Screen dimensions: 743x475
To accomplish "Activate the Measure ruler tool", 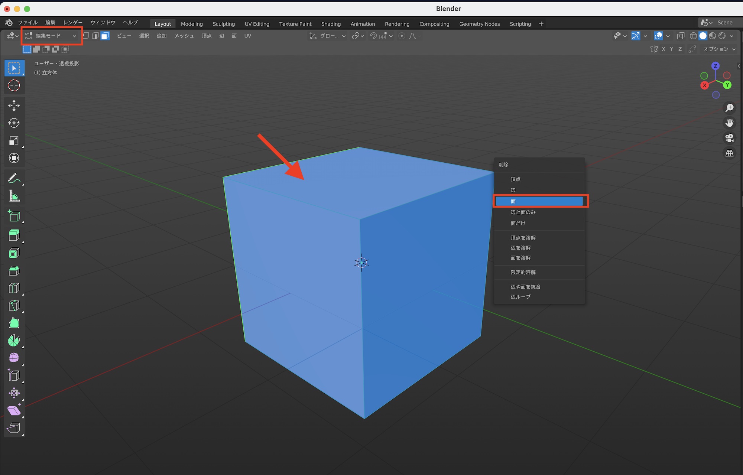I will click(x=14, y=196).
